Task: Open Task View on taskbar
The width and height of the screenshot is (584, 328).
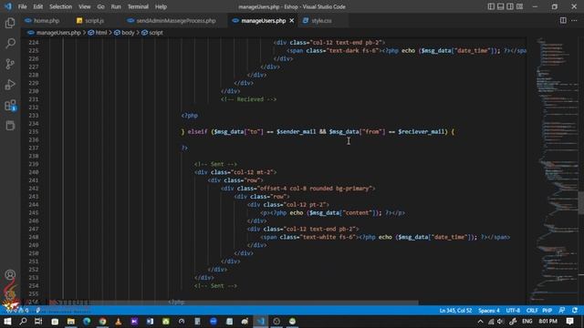Action: click(x=38, y=322)
